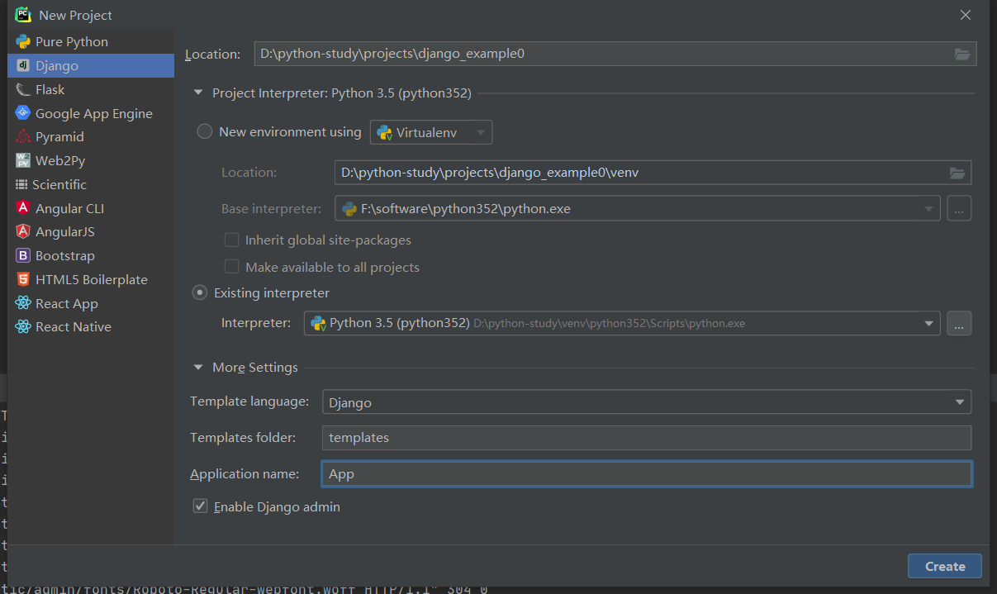Click the Bootstrap icon in list
Screen dimensions: 997x594
(22, 256)
